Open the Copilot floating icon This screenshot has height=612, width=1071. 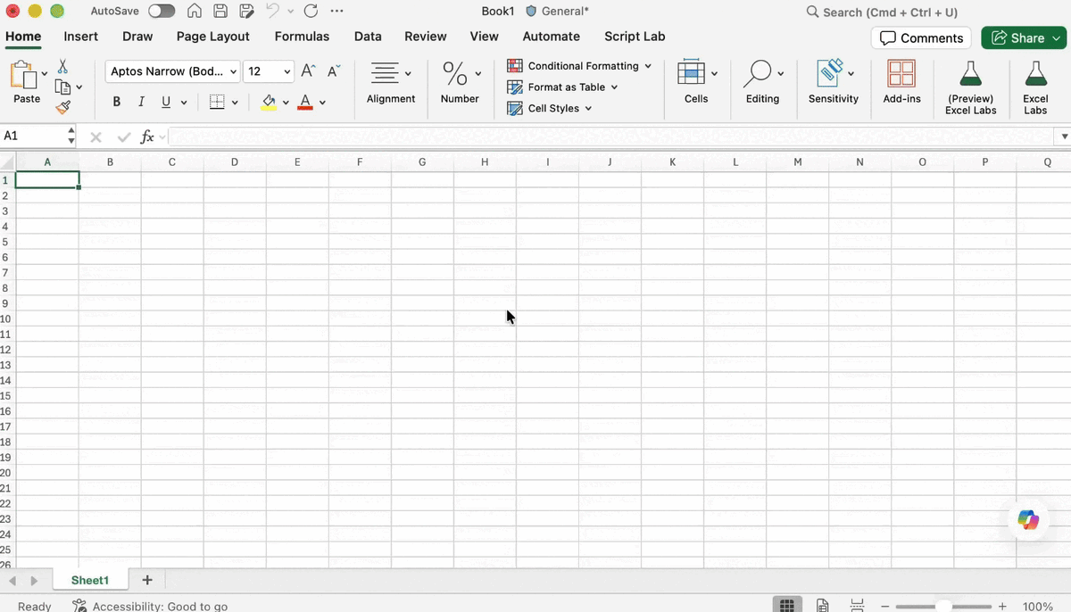point(1028,521)
